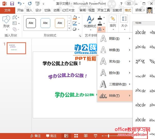Click the Text Effects A button
The height and width of the screenshot is (139, 155).
point(101,29)
